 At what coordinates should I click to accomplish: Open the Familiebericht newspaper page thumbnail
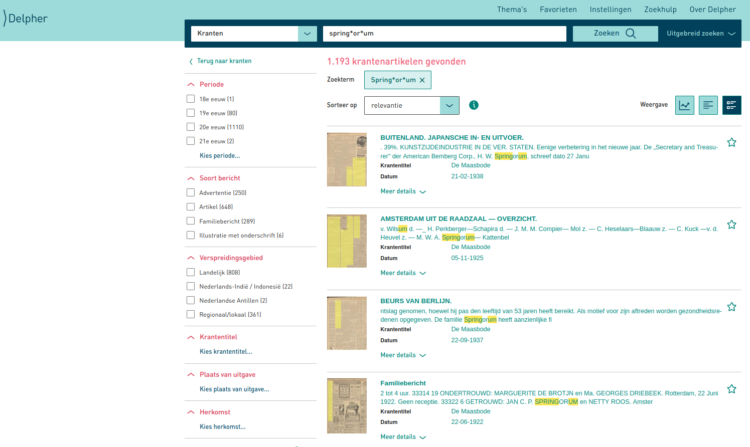347,406
